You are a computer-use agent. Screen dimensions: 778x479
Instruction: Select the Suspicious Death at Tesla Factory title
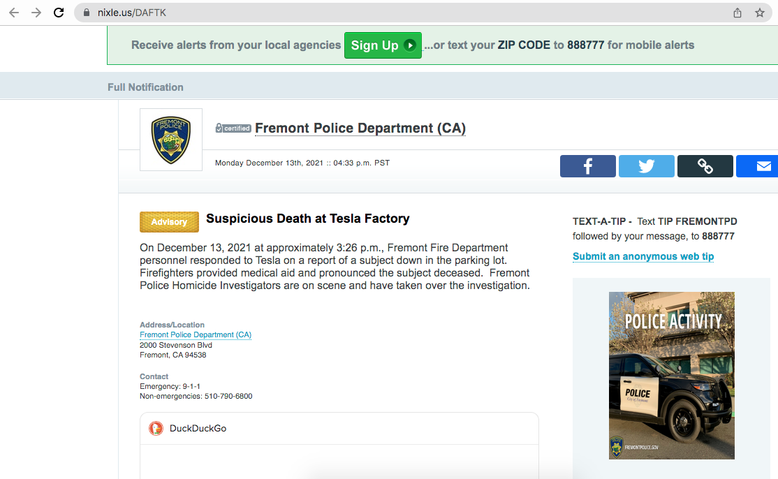pos(307,219)
